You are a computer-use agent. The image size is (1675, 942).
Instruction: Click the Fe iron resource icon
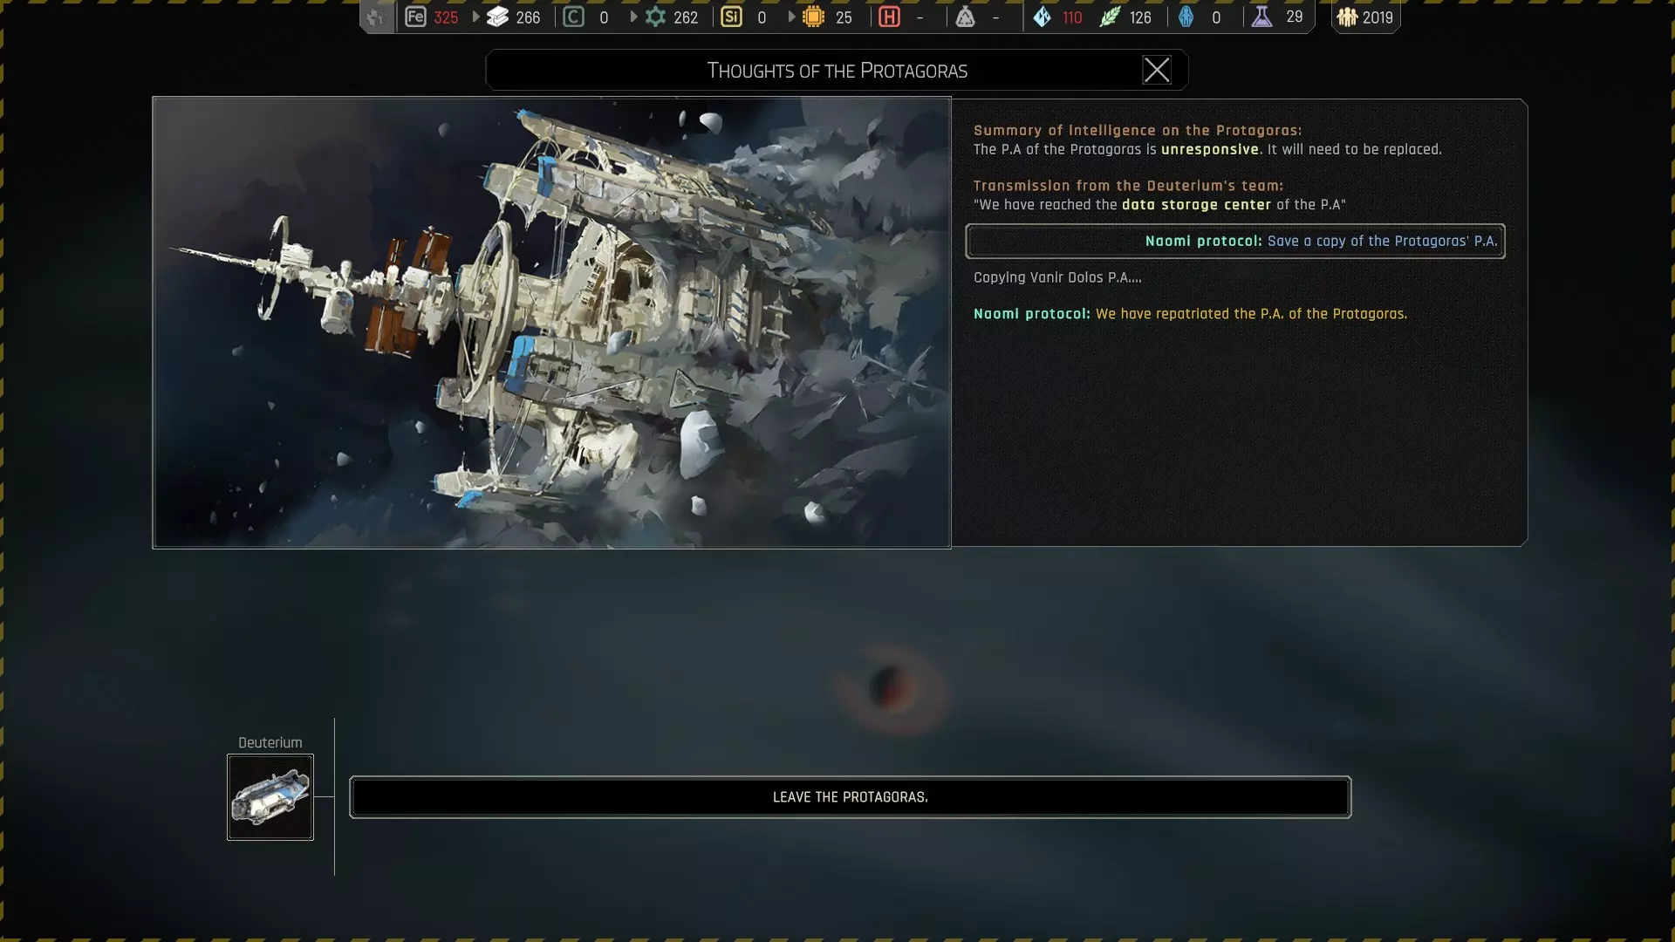click(415, 17)
